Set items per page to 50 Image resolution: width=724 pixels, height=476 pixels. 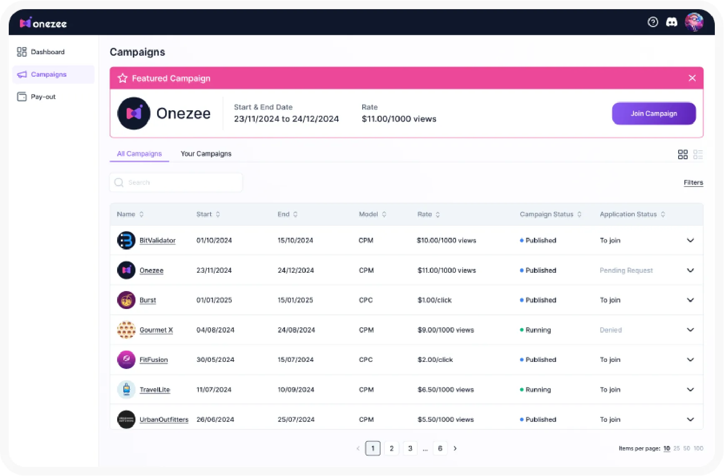[x=686, y=449]
